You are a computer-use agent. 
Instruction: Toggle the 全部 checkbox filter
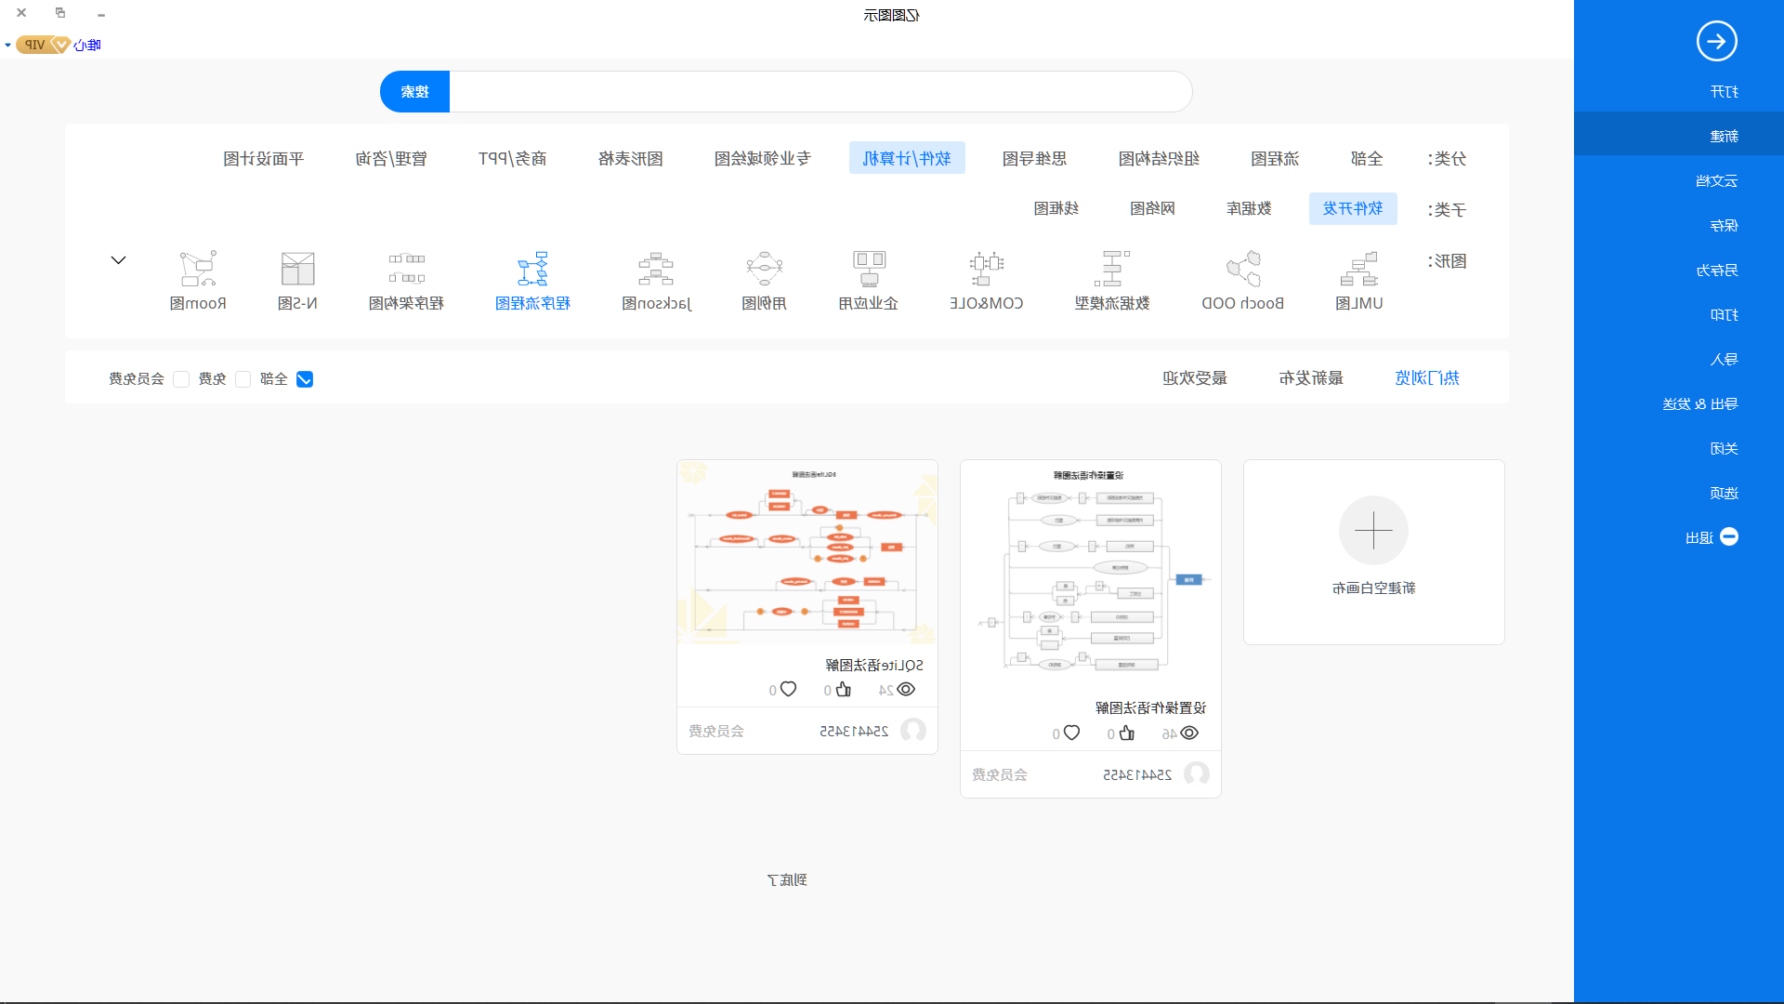(x=304, y=379)
